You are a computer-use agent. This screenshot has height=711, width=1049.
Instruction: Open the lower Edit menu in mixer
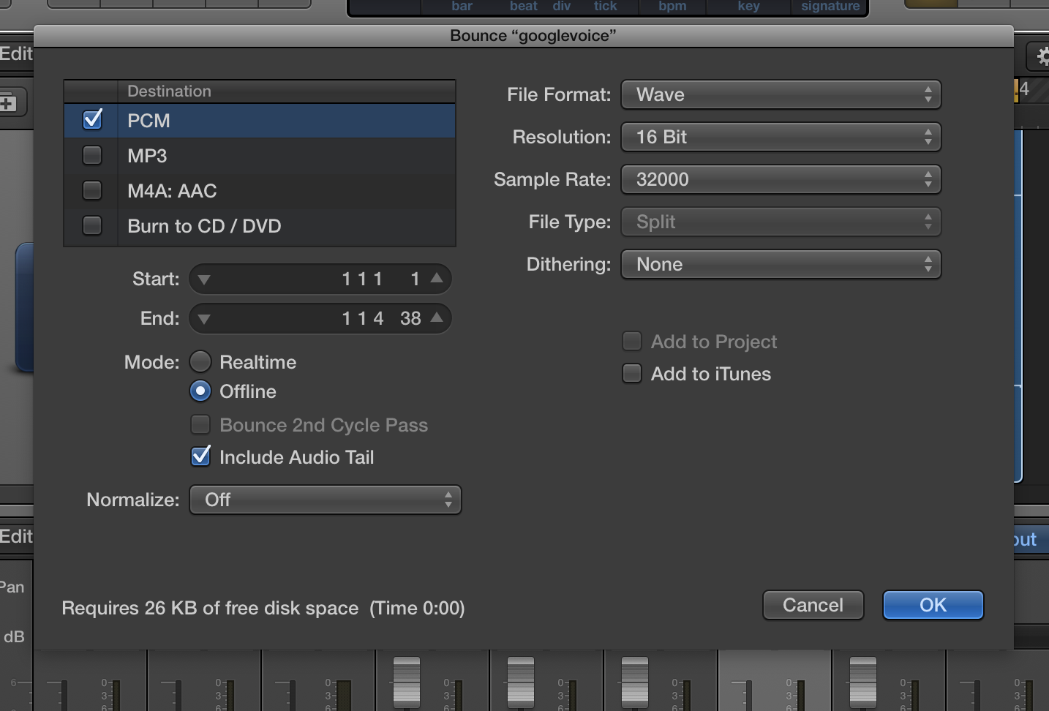pos(16,536)
